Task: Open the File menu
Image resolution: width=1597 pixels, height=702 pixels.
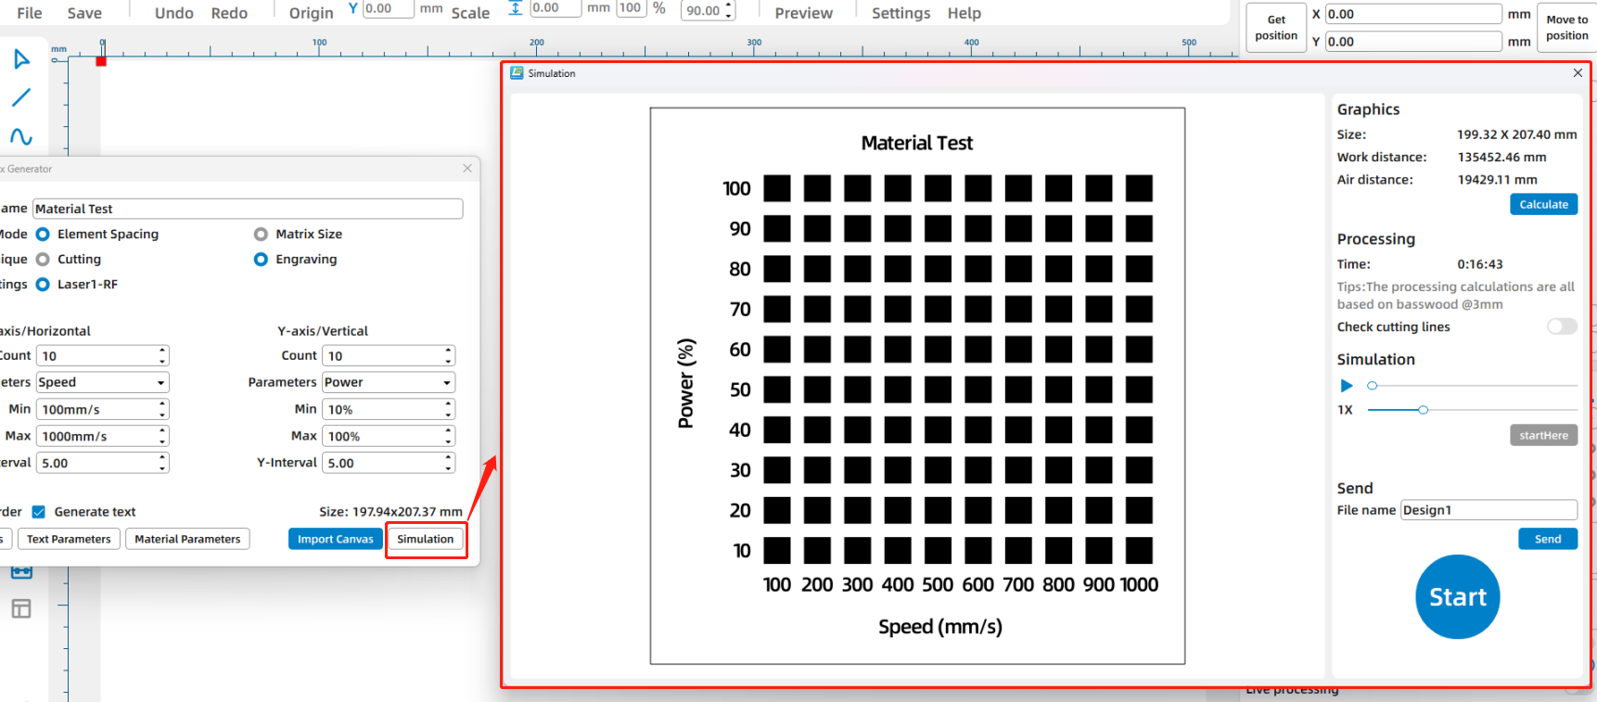Action: [30, 13]
